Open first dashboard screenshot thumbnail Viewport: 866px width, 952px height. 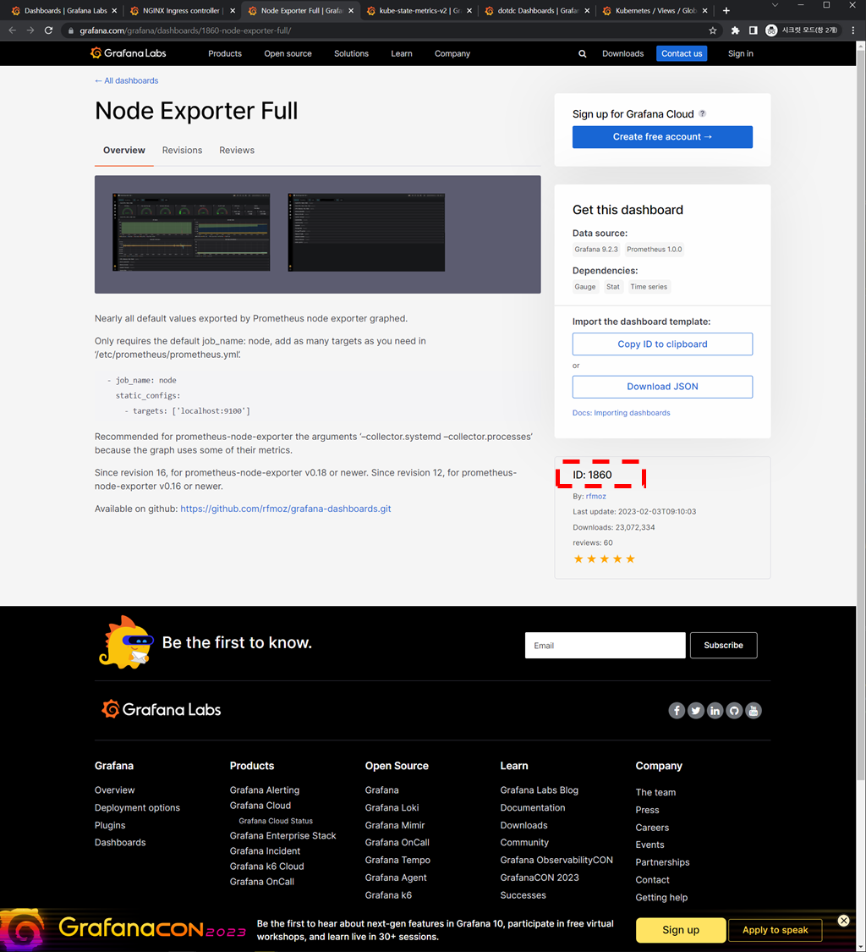pos(191,232)
